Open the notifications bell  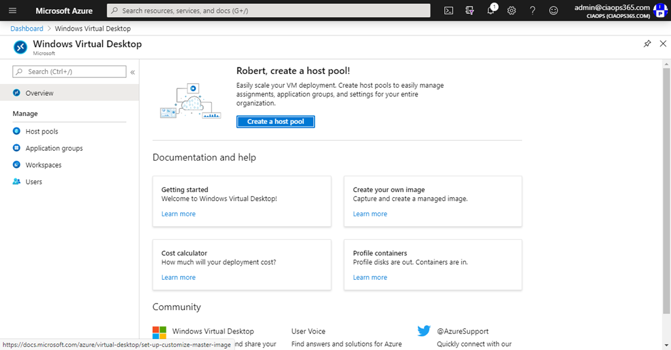(491, 10)
